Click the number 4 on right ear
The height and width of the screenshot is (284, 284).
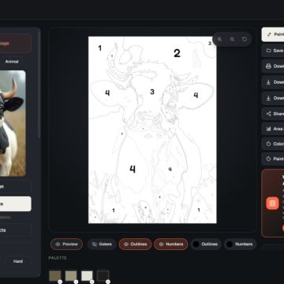196,95
